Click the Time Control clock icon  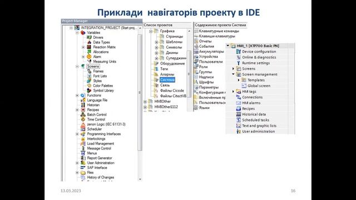click(x=83, y=119)
